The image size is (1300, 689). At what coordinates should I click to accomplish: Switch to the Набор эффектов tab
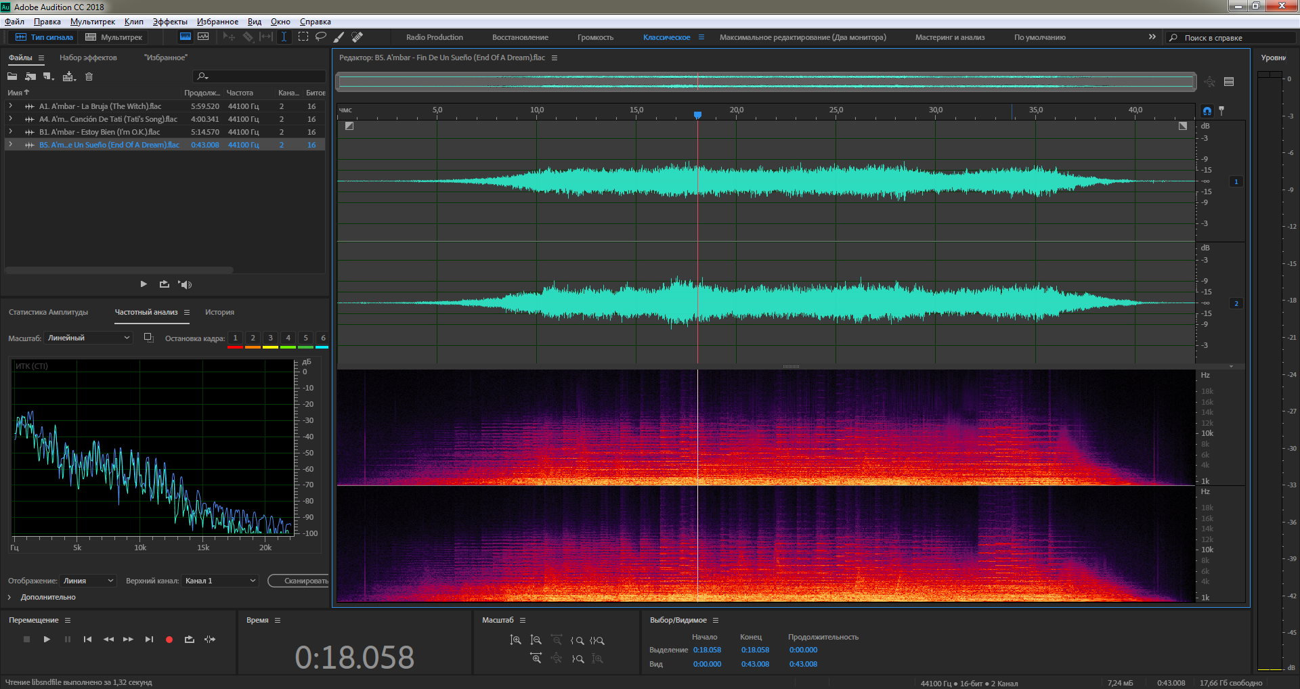(88, 58)
